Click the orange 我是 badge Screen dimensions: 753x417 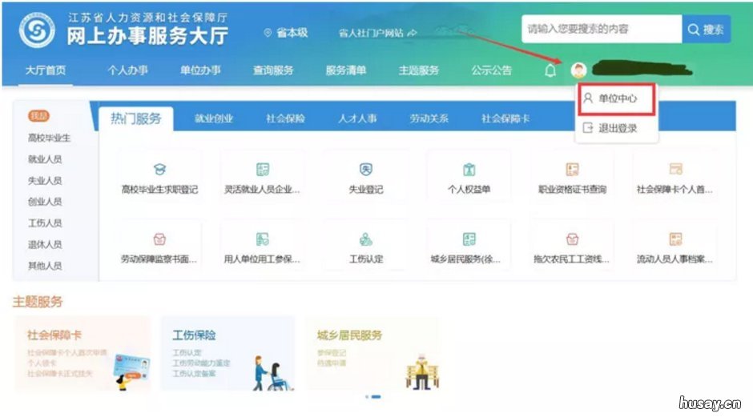39,116
